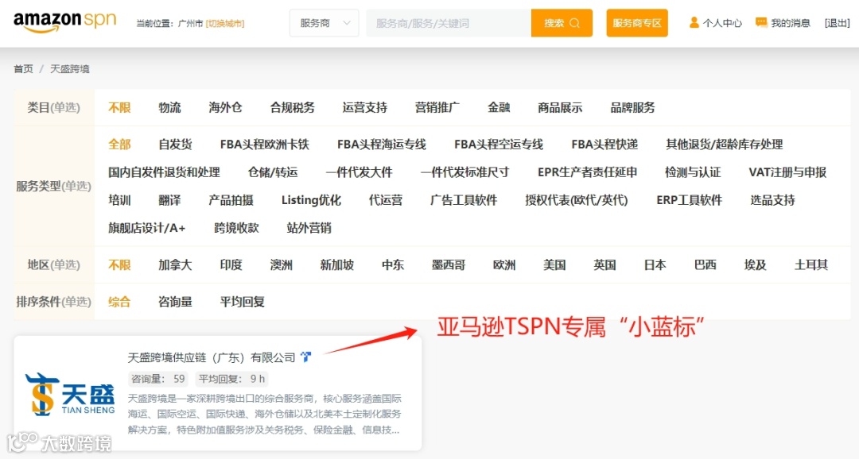
Task: Select 全部 service type
Action: point(119,145)
